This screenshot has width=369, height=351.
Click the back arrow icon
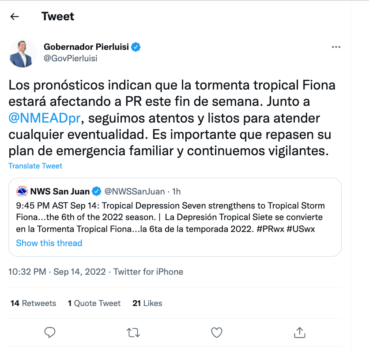(x=15, y=17)
